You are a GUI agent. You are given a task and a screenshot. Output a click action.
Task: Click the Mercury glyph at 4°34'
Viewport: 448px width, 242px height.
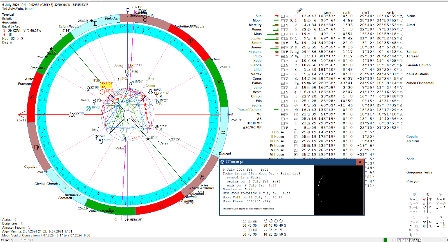click(x=94, y=102)
